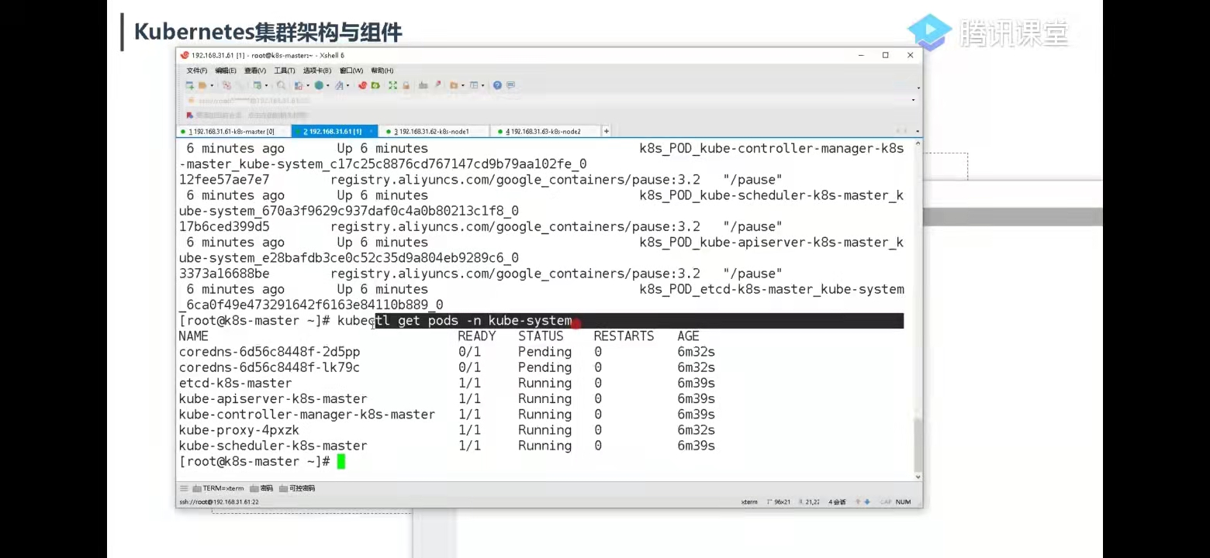Click the Xshell logo in the title bar
The width and height of the screenshot is (1210, 558).
click(x=185, y=55)
